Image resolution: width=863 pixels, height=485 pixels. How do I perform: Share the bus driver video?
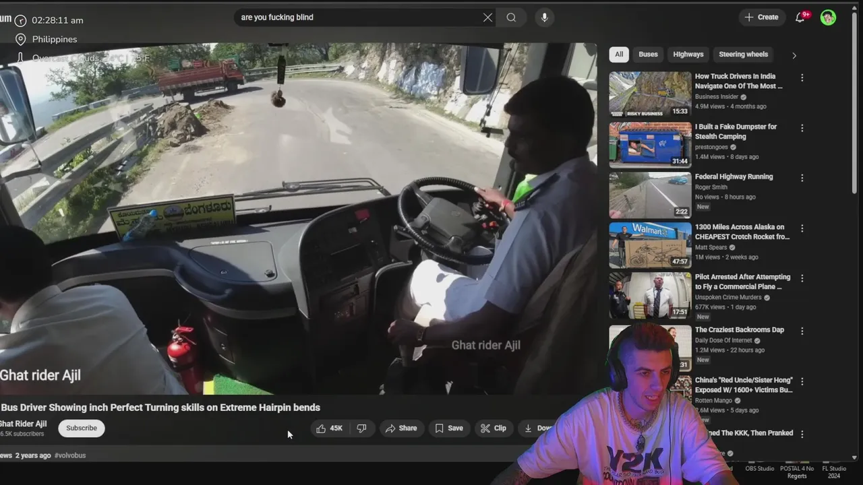click(401, 428)
